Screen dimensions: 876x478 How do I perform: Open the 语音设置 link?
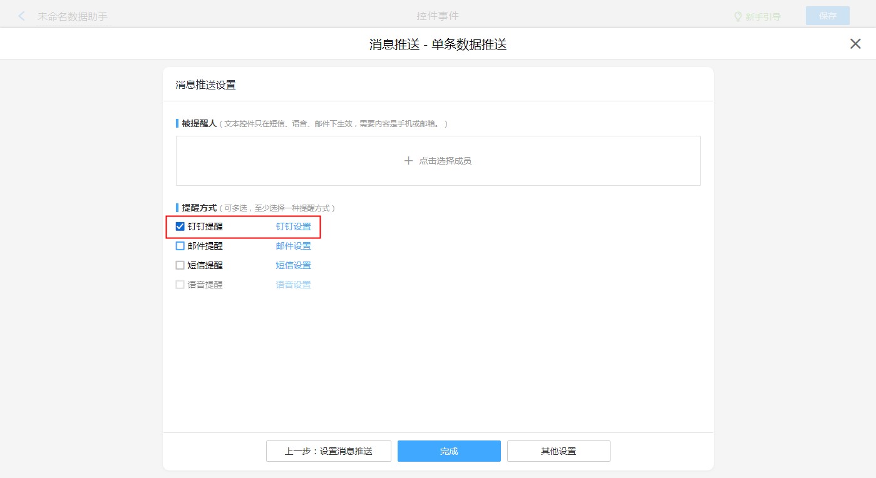coord(293,285)
